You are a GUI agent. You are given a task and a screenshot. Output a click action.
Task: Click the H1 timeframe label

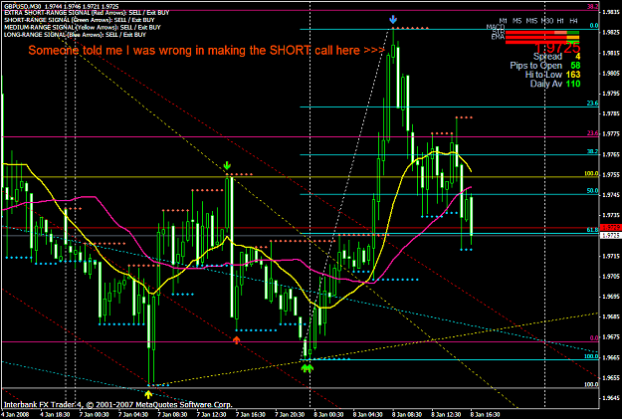[560, 21]
